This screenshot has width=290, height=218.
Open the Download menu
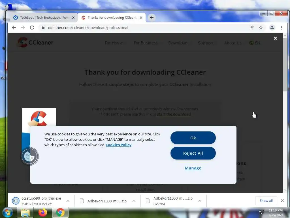point(178,43)
